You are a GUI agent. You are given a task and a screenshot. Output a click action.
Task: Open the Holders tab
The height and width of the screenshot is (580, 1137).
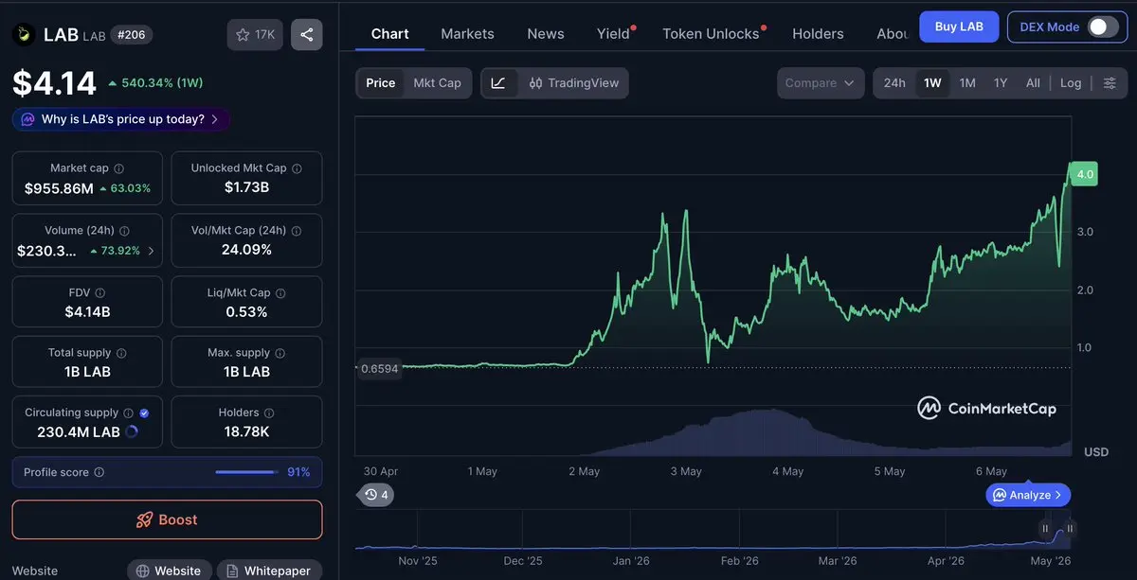point(818,34)
